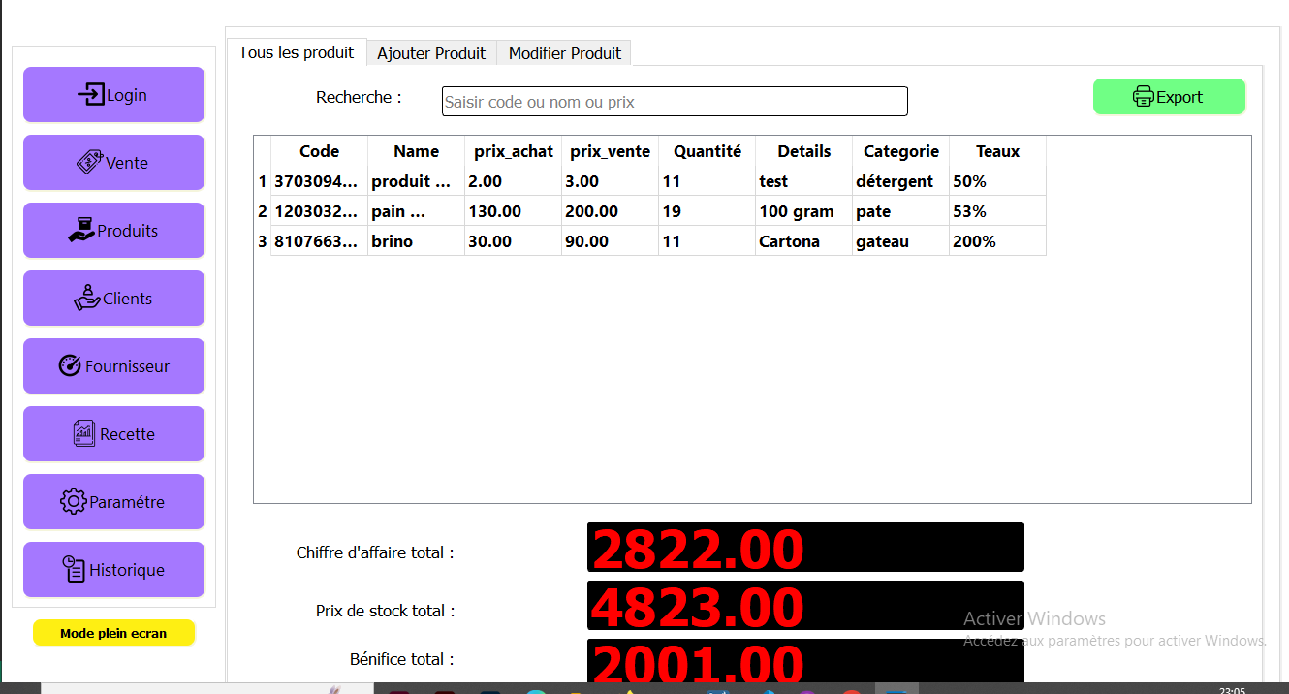Click the Quantité column header
This screenshot has width=1289, height=694.
pos(707,151)
